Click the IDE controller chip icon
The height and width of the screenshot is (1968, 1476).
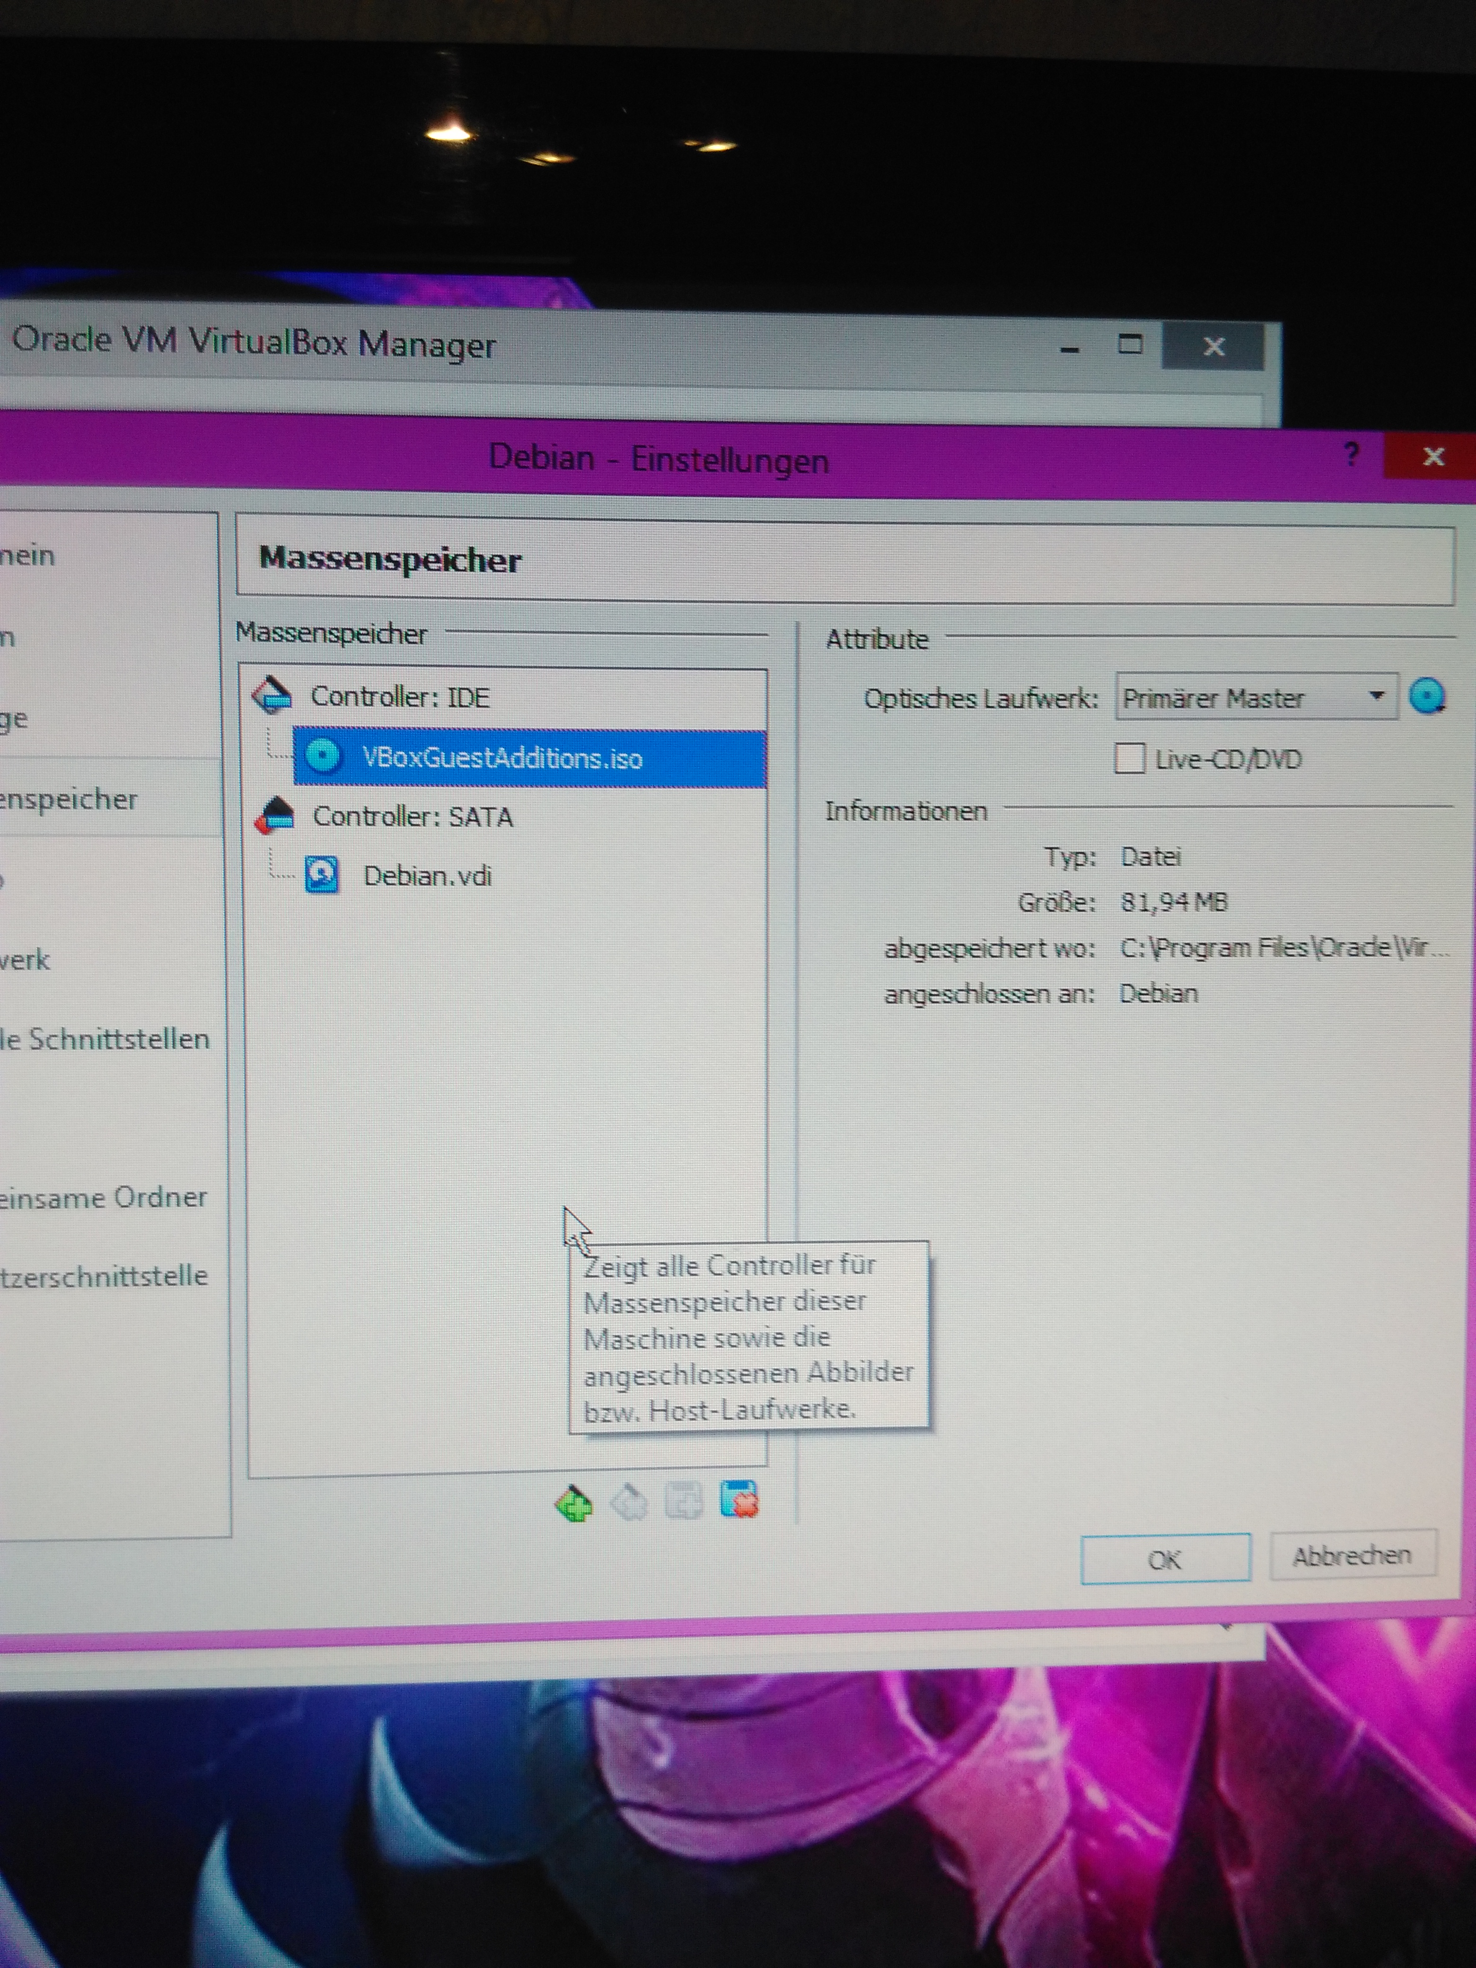(272, 696)
